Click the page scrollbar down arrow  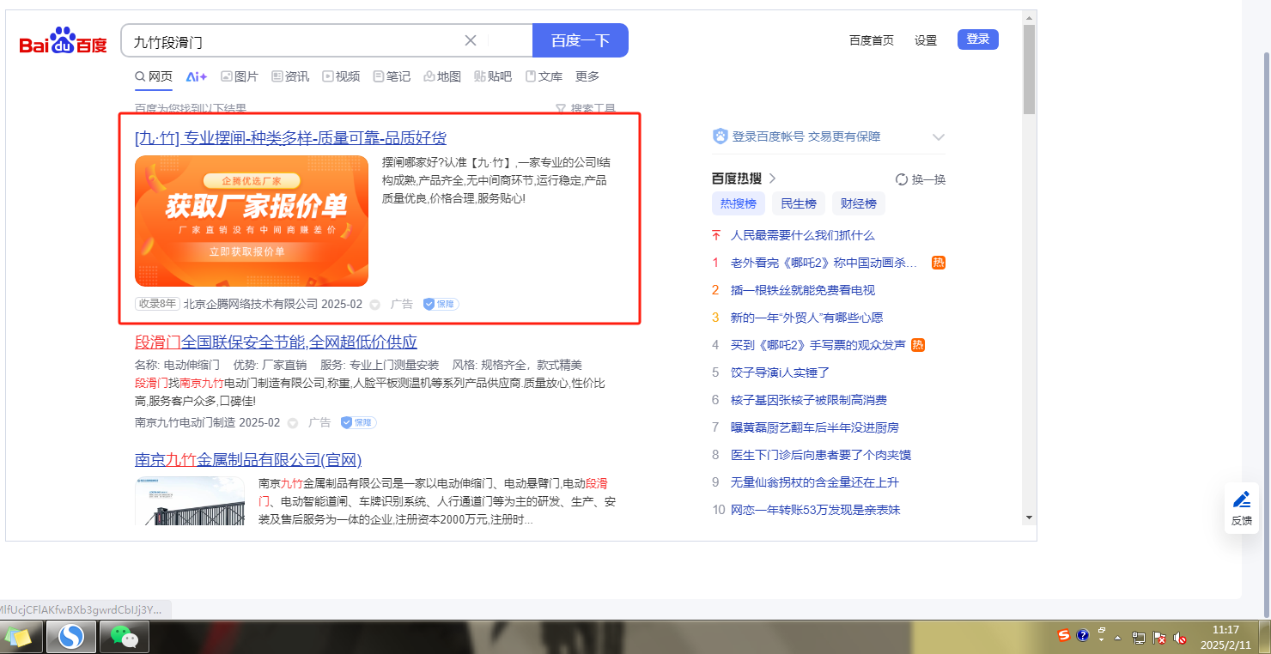point(1029,518)
